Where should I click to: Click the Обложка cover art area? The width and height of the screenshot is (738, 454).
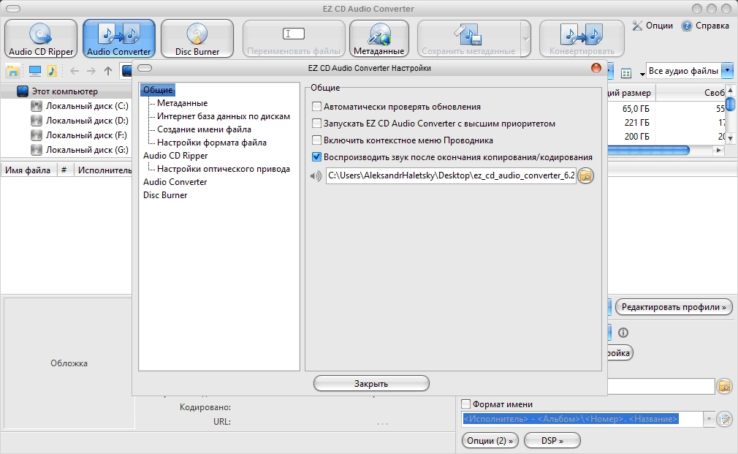tap(69, 363)
